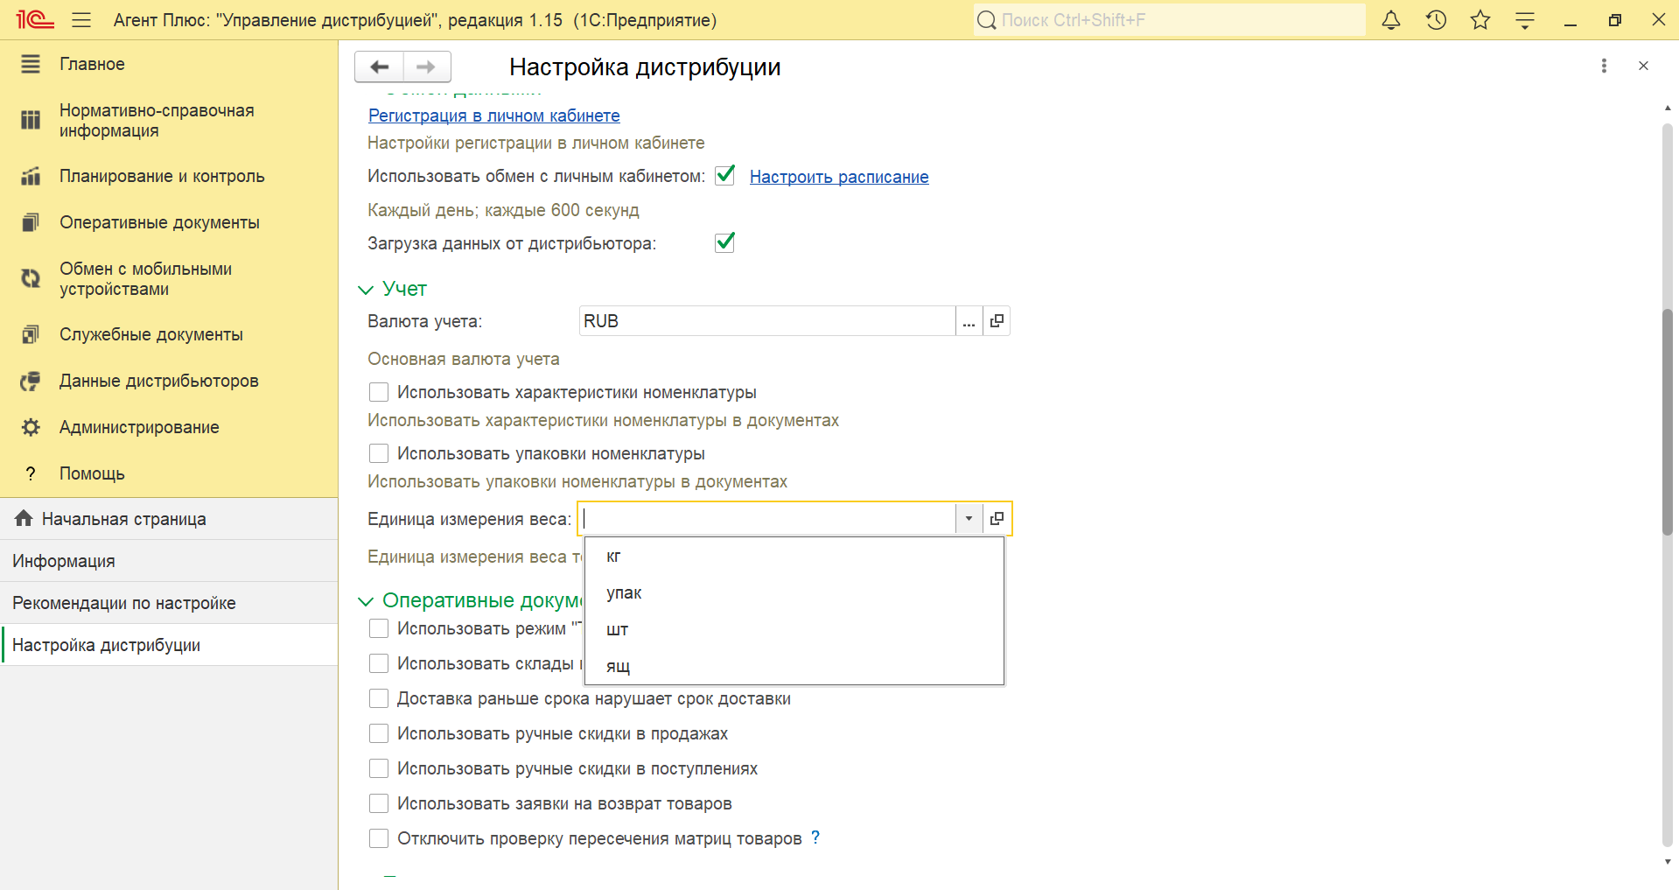This screenshot has width=1679, height=890.
Task: Open service menu lines icon in title bar
Action: [1525, 20]
